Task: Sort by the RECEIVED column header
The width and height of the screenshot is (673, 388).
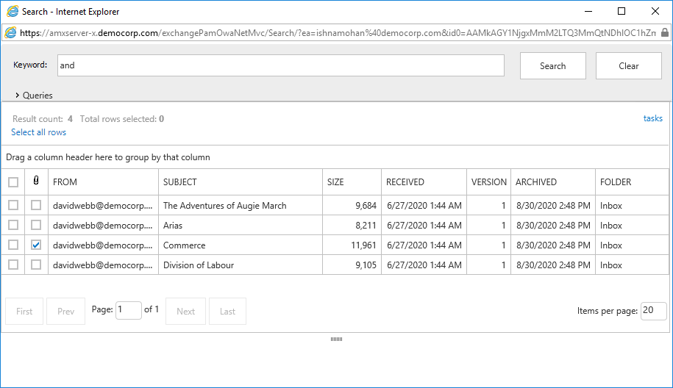Action: click(405, 182)
